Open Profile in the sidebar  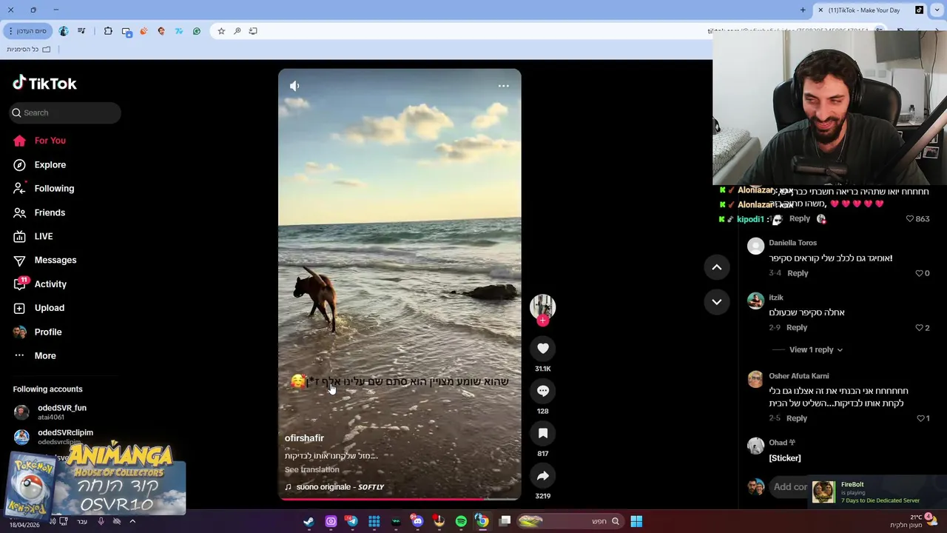[37, 332]
